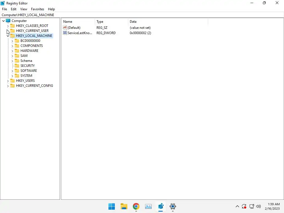Screen dimensions: 284x213
Task: Click the 0x00000002 (2) data cell
Action: click(140, 33)
